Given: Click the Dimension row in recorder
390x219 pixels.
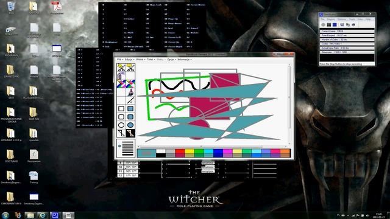Looking at the screenshot, I should pyautogui.click(x=347, y=52).
